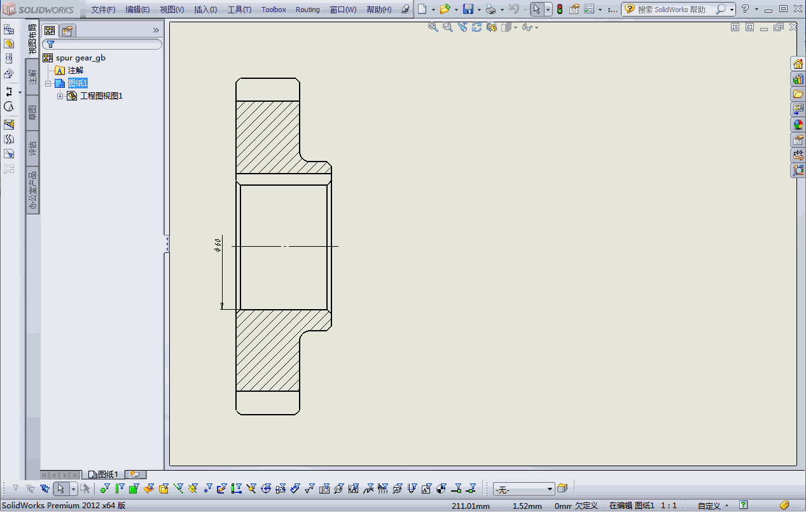
Task: Switch to the FeatureManager design tree tab
Action: point(50,31)
